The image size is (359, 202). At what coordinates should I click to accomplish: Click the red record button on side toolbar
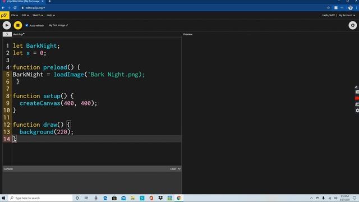357,98
